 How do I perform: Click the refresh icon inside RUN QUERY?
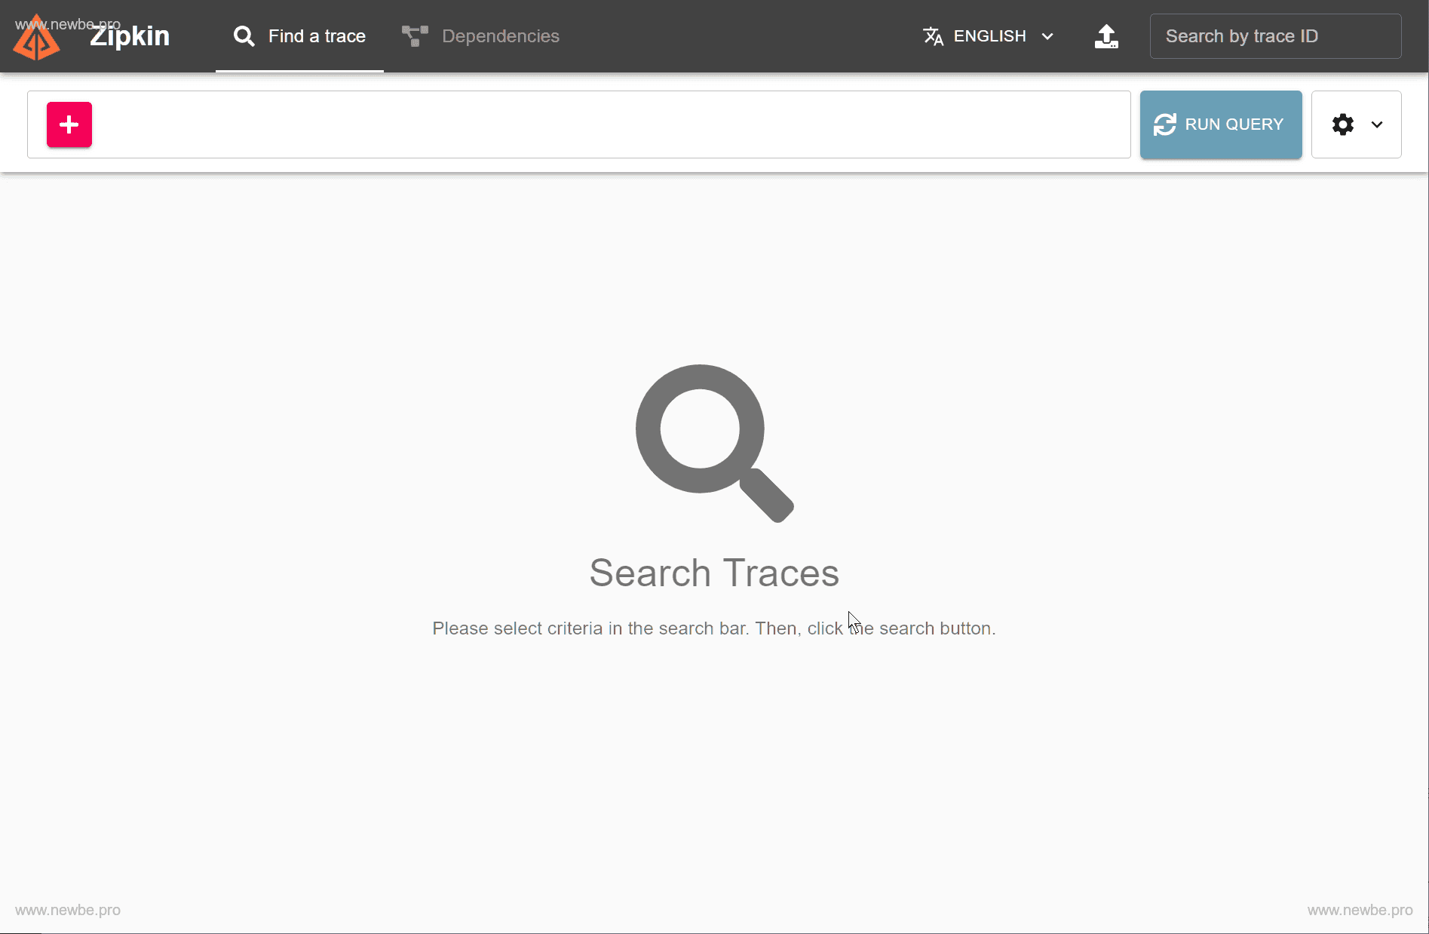point(1165,124)
